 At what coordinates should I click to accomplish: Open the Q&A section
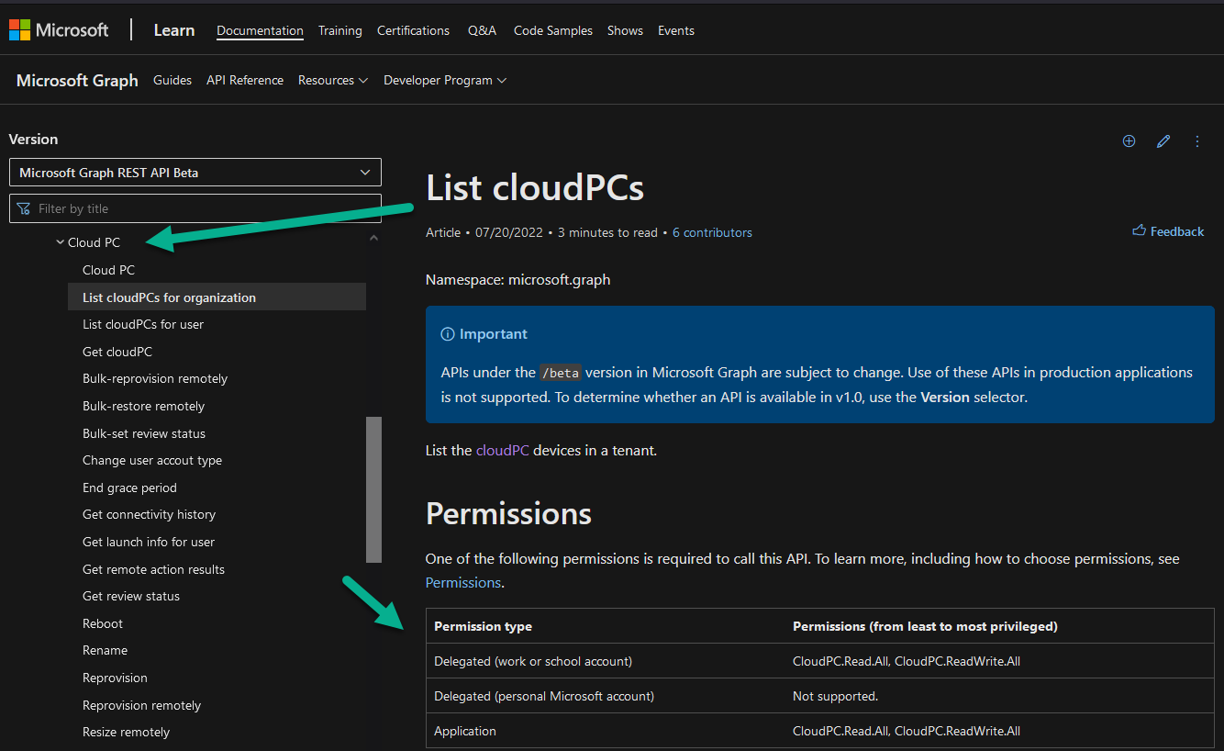(x=482, y=30)
